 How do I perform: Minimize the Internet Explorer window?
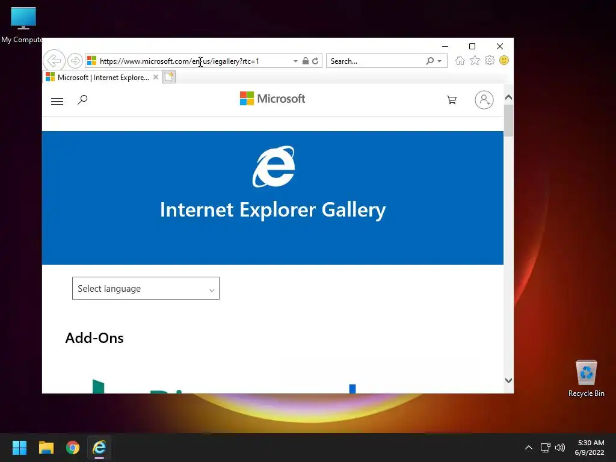click(x=445, y=46)
